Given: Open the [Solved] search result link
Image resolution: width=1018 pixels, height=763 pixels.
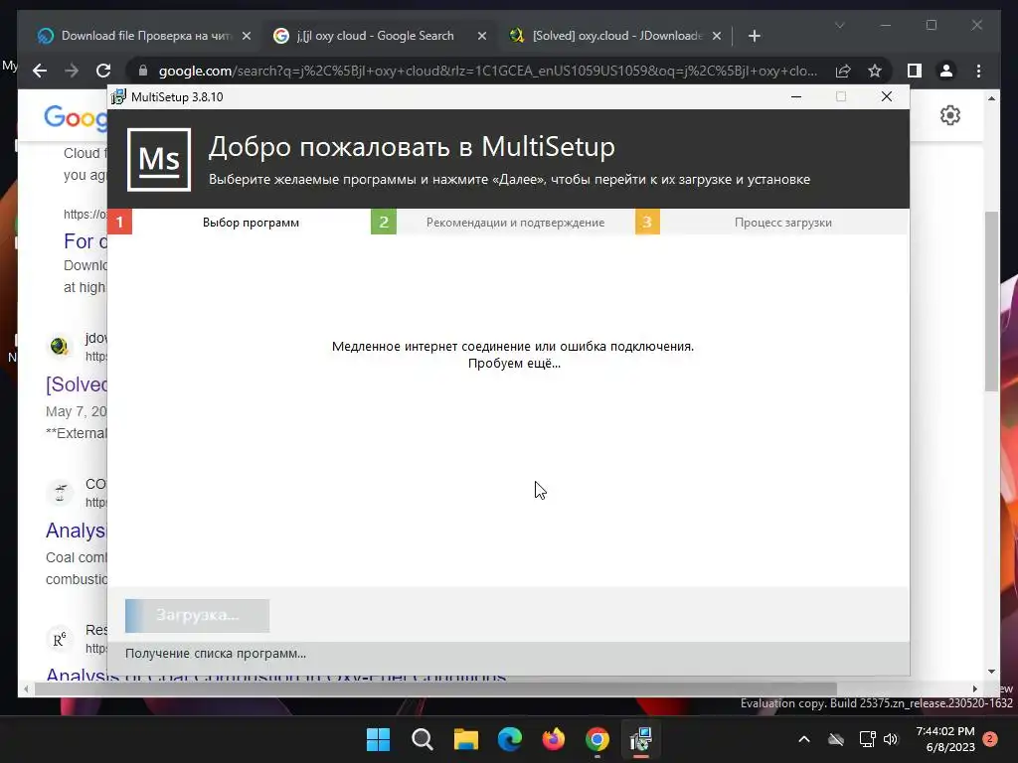Looking at the screenshot, I should 76,384.
